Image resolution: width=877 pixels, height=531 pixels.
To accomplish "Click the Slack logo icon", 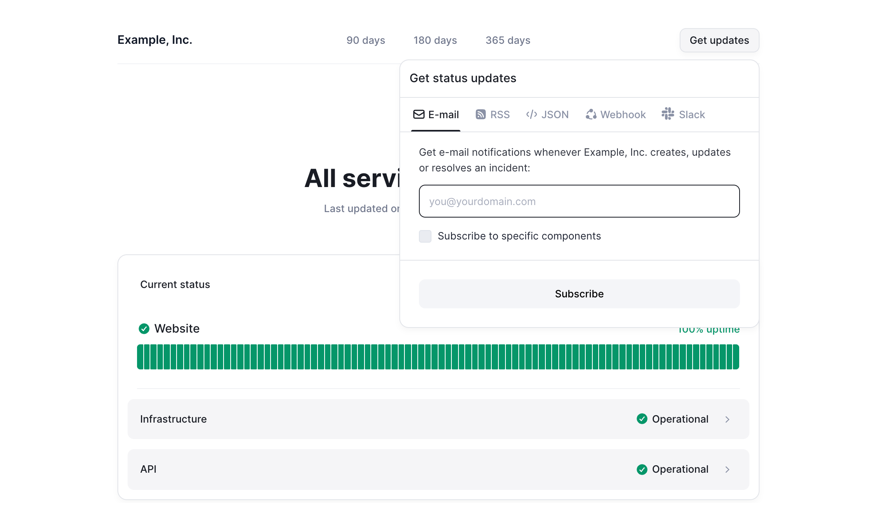I will pos(668,114).
